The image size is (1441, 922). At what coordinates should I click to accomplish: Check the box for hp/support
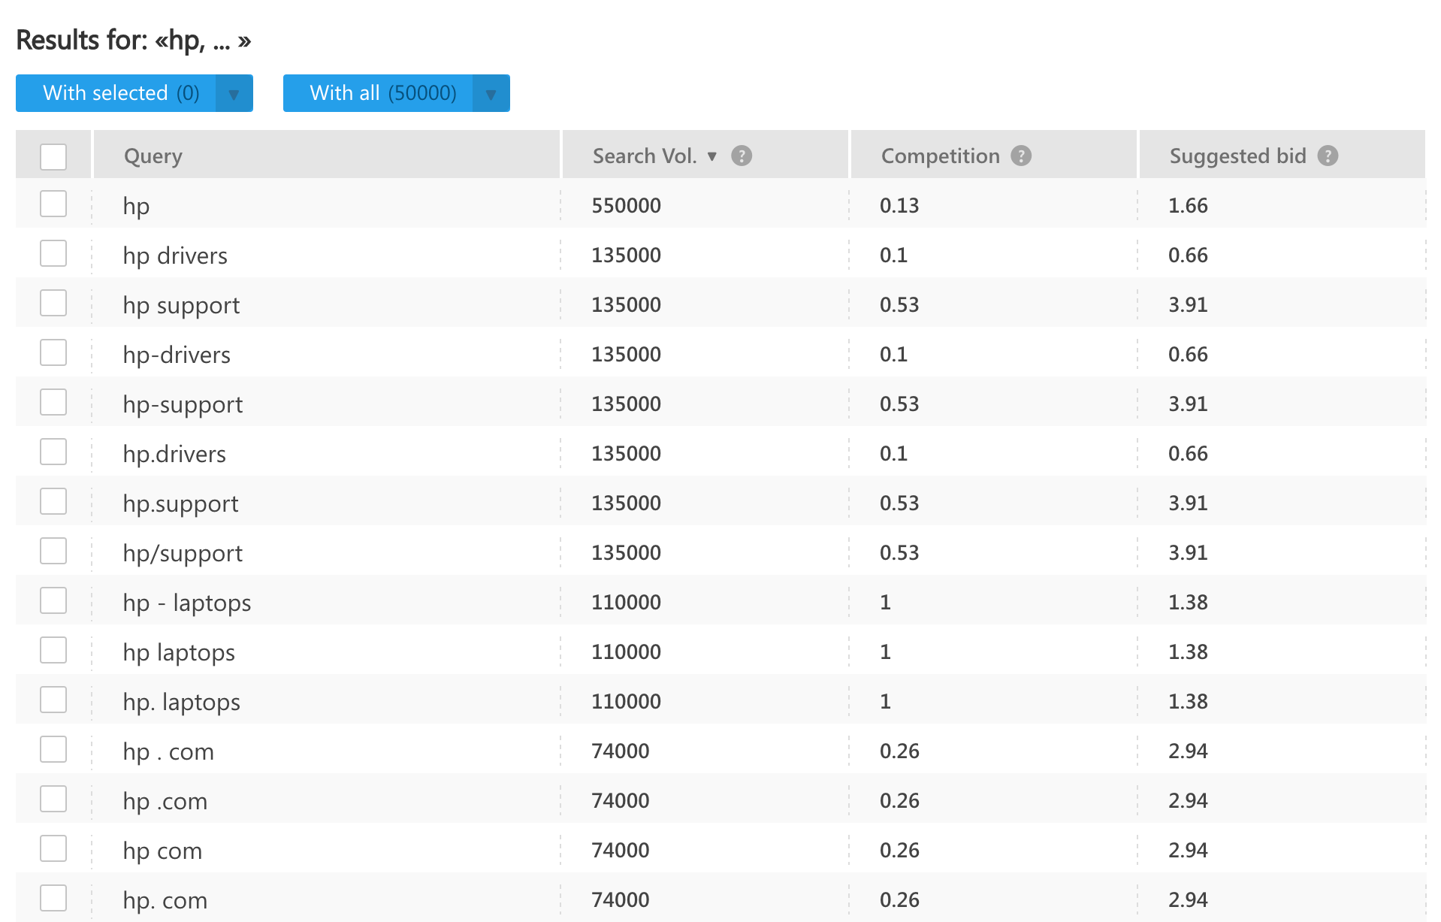tap(53, 551)
